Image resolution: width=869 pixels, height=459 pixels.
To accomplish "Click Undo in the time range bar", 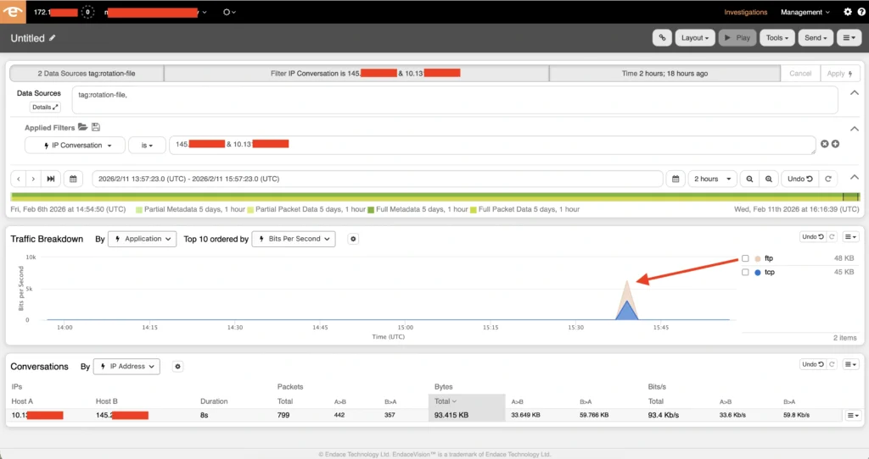I will 799,179.
